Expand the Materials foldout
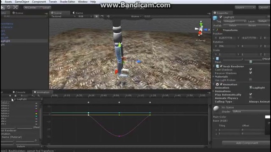 [x=213, y=76]
